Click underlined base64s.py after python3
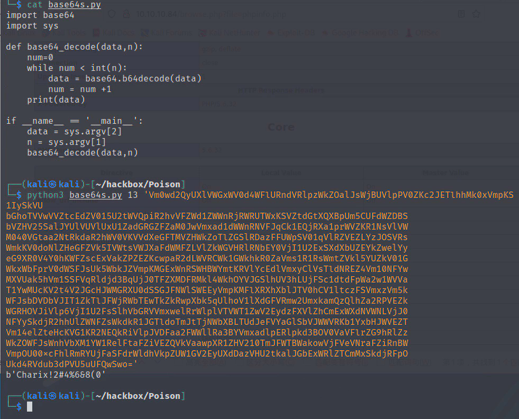 tap(95, 195)
